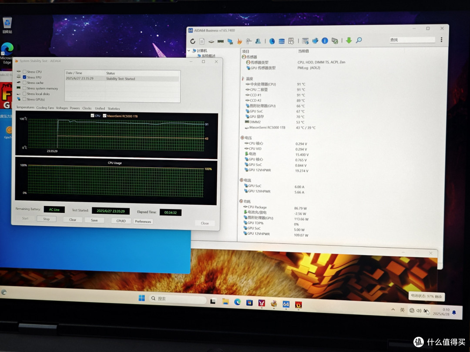The width and height of the screenshot is (470, 352).
Task: Enable Stress GPU(s) checkbox
Action: [x=24, y=99]
